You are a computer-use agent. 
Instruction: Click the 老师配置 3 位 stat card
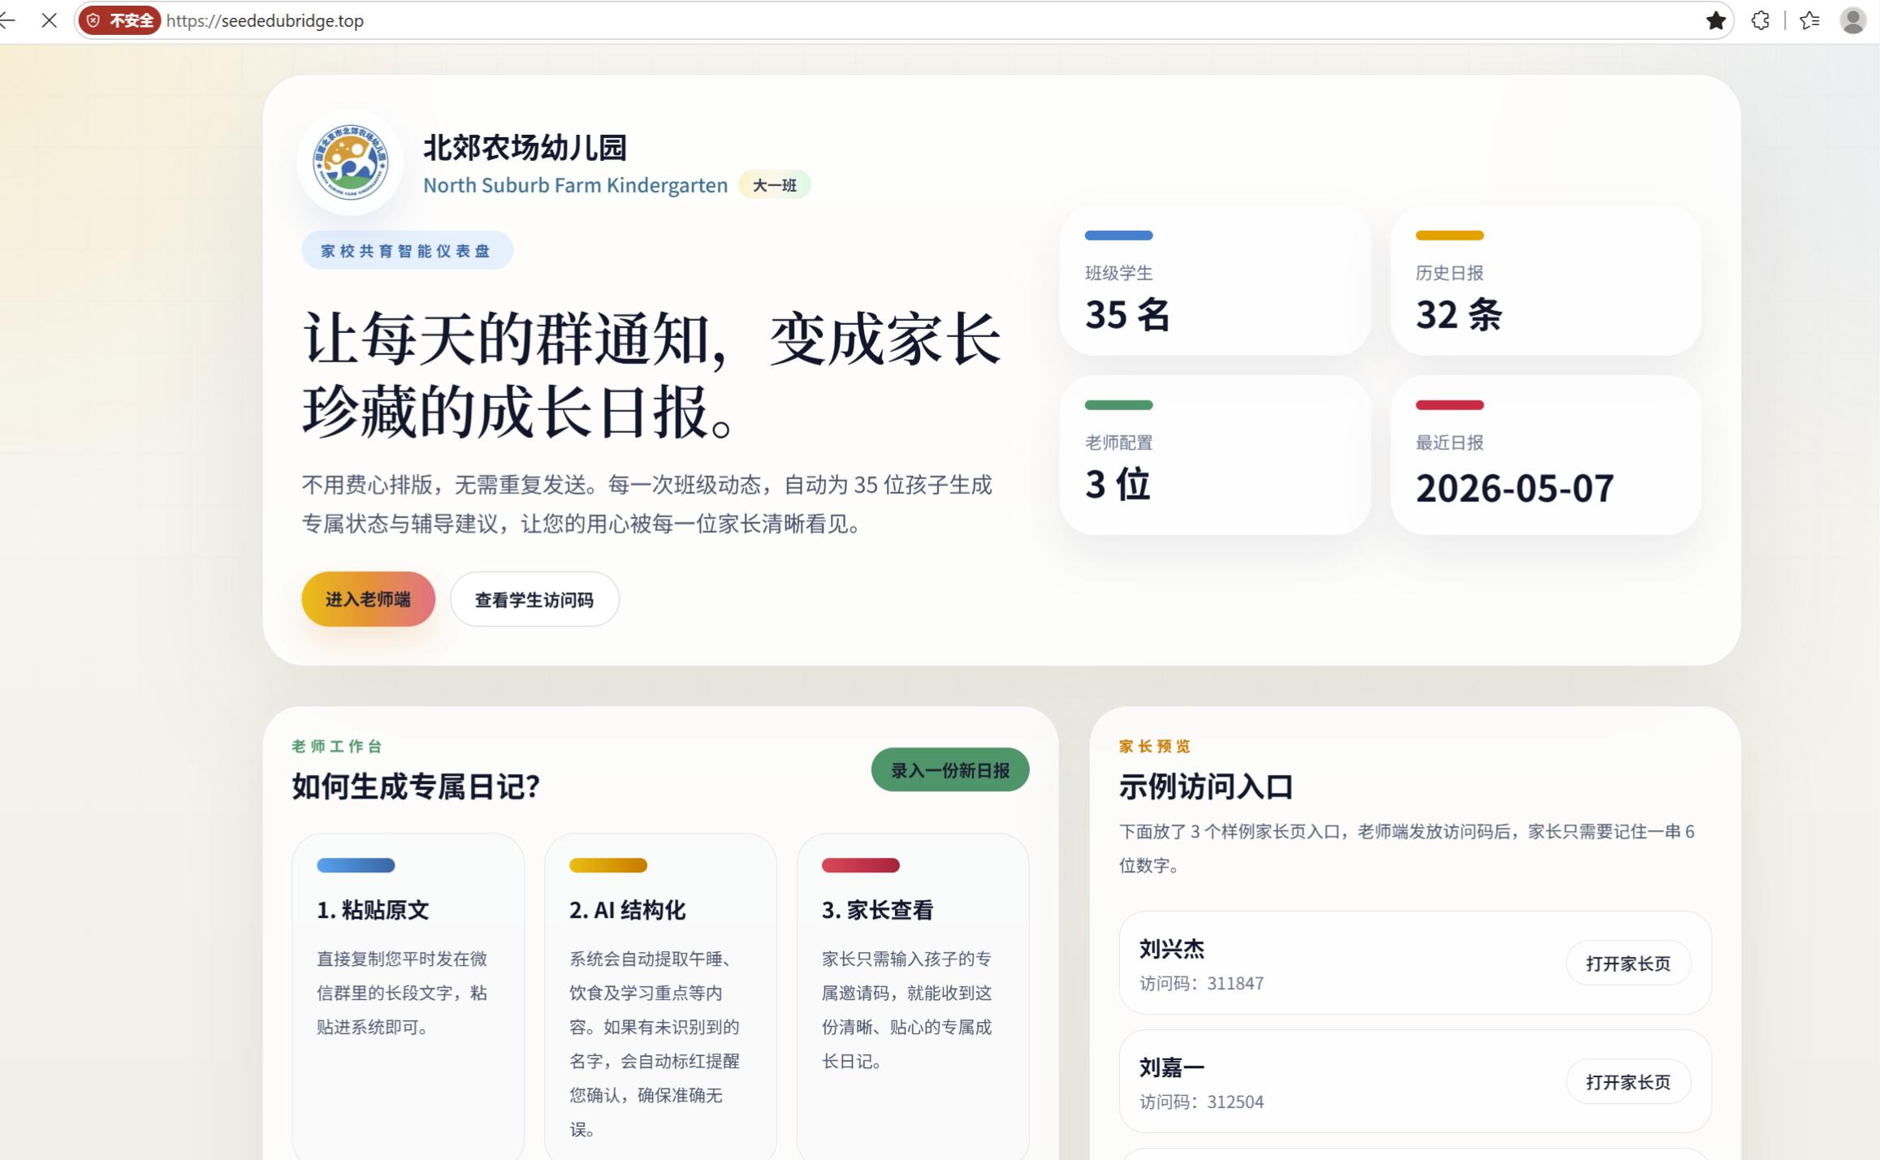1215,455
